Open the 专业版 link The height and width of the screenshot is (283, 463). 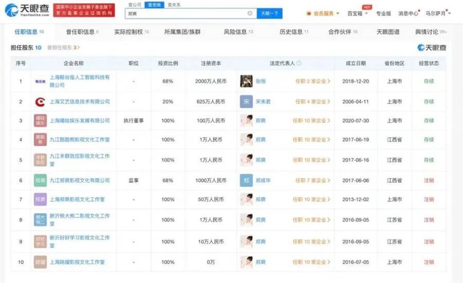point(383,13)
